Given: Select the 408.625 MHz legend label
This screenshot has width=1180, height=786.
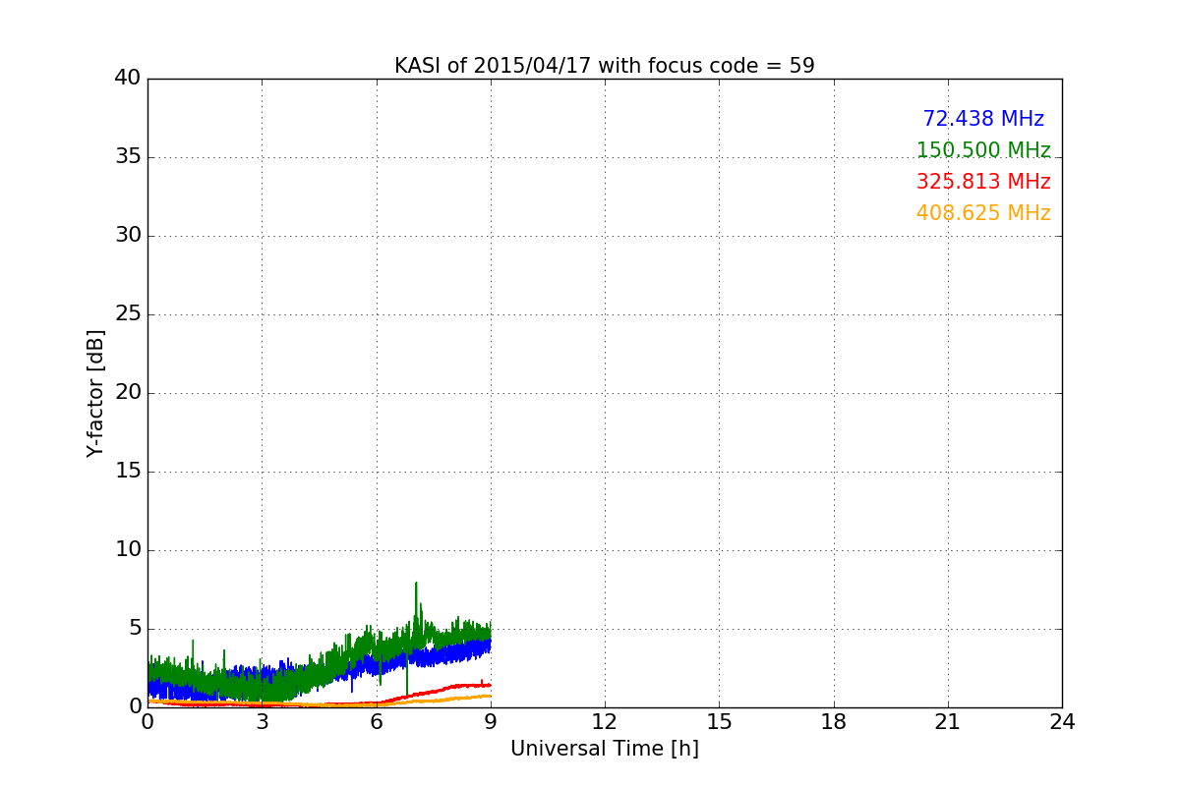Looking at the screenshot, I should [983, 213].
